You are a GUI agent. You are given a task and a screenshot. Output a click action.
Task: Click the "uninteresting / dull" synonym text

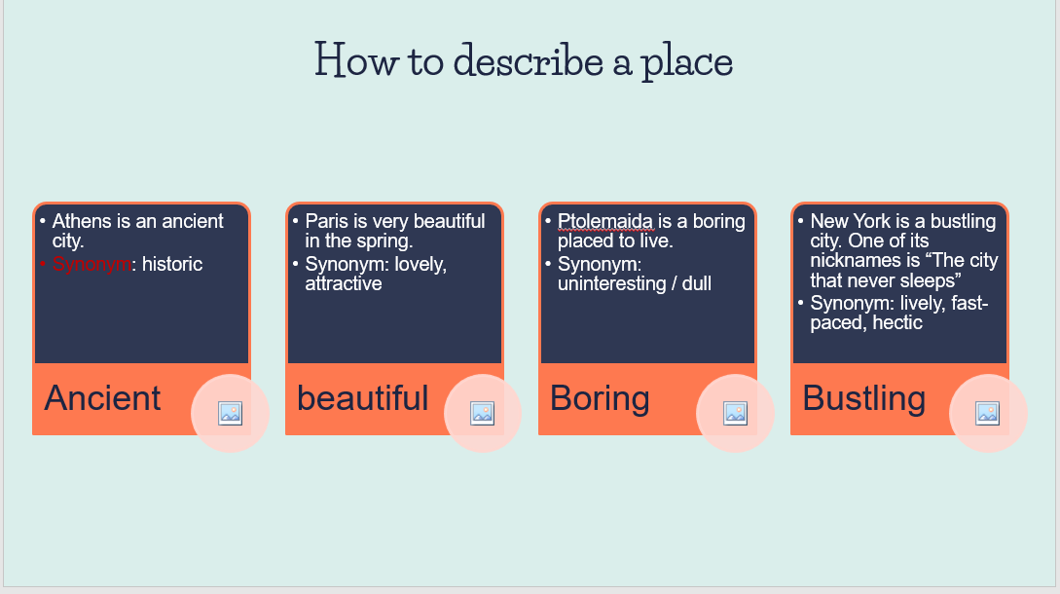634,283
